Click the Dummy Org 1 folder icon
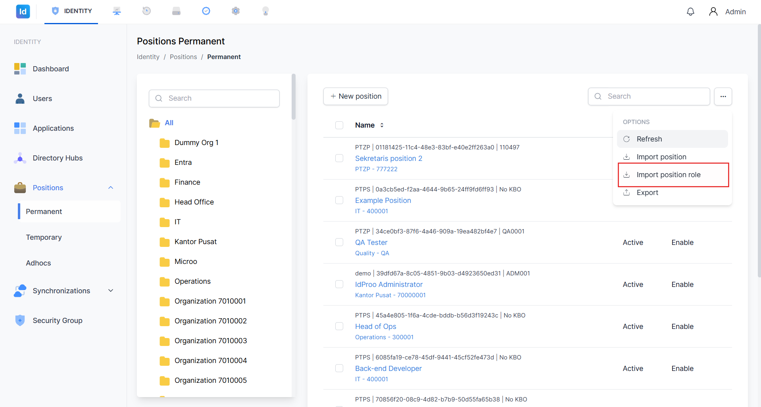 (165, 143)
